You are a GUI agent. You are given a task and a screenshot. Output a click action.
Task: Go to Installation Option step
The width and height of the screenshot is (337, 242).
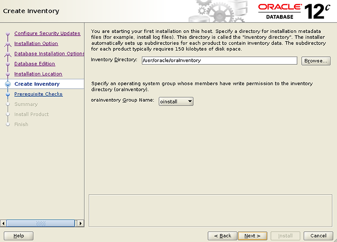(x=36, y=44)
